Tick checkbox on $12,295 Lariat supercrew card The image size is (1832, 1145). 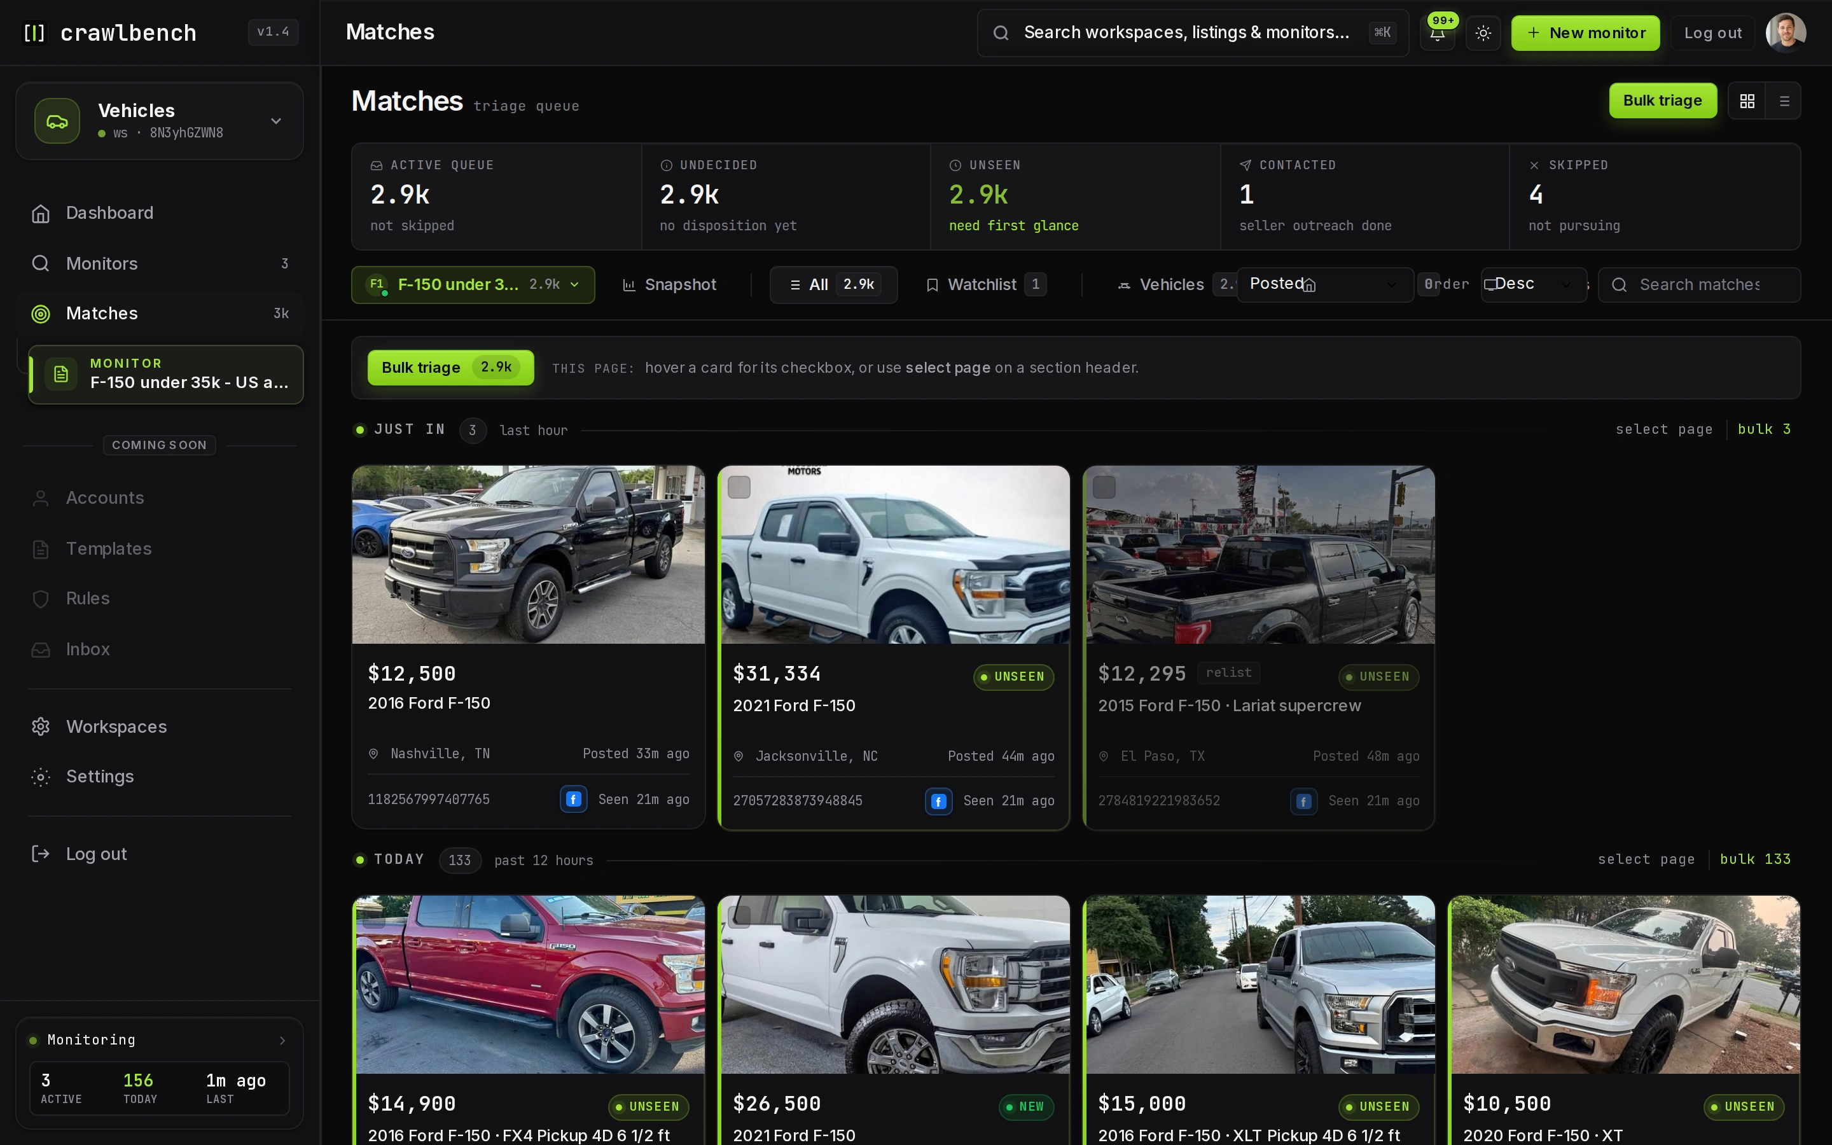click(1104, 487)
